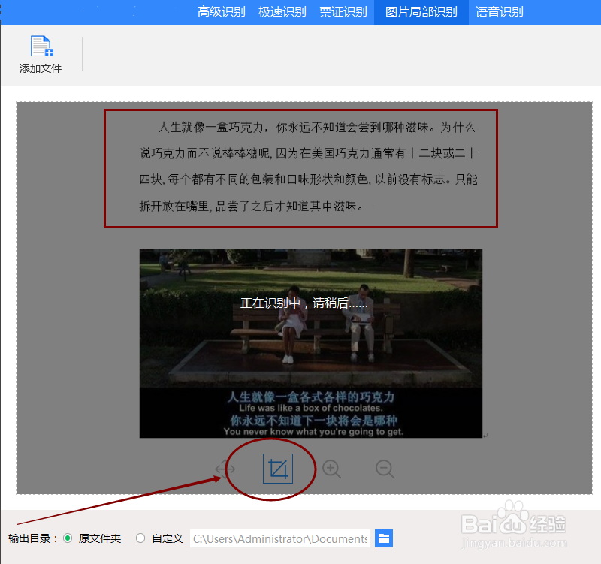Switch to 极速识别 tab
Image resolution: width=601 pixels, height=564 pixels.
point(282,12)
